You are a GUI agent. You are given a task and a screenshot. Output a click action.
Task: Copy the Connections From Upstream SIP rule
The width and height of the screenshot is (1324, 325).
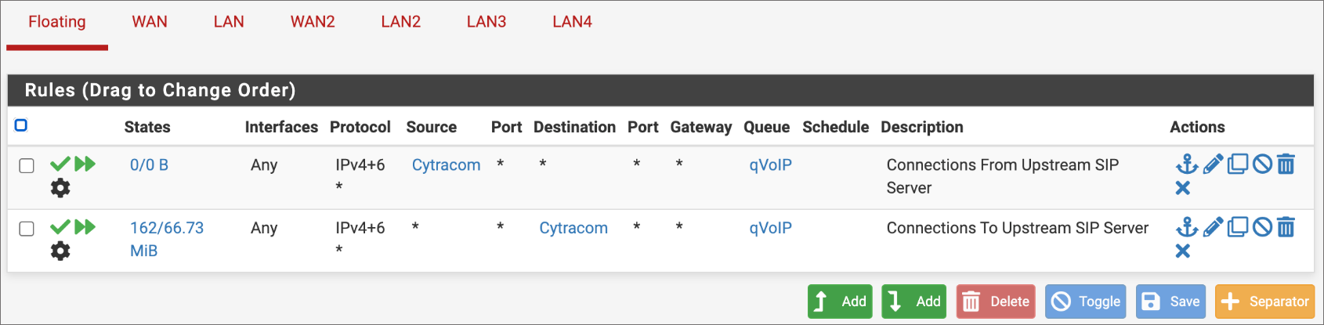[x=1237, y=164]
